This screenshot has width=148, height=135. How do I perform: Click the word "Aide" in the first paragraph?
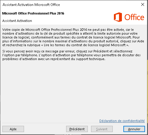[141, 41]
